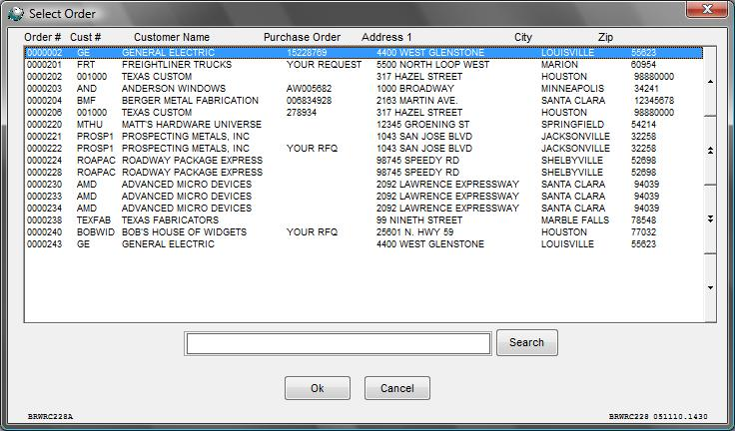Click customer code BOBWID
Image resolution: width=735 pixels, height=431 pixels.
[x=96, y=231]
